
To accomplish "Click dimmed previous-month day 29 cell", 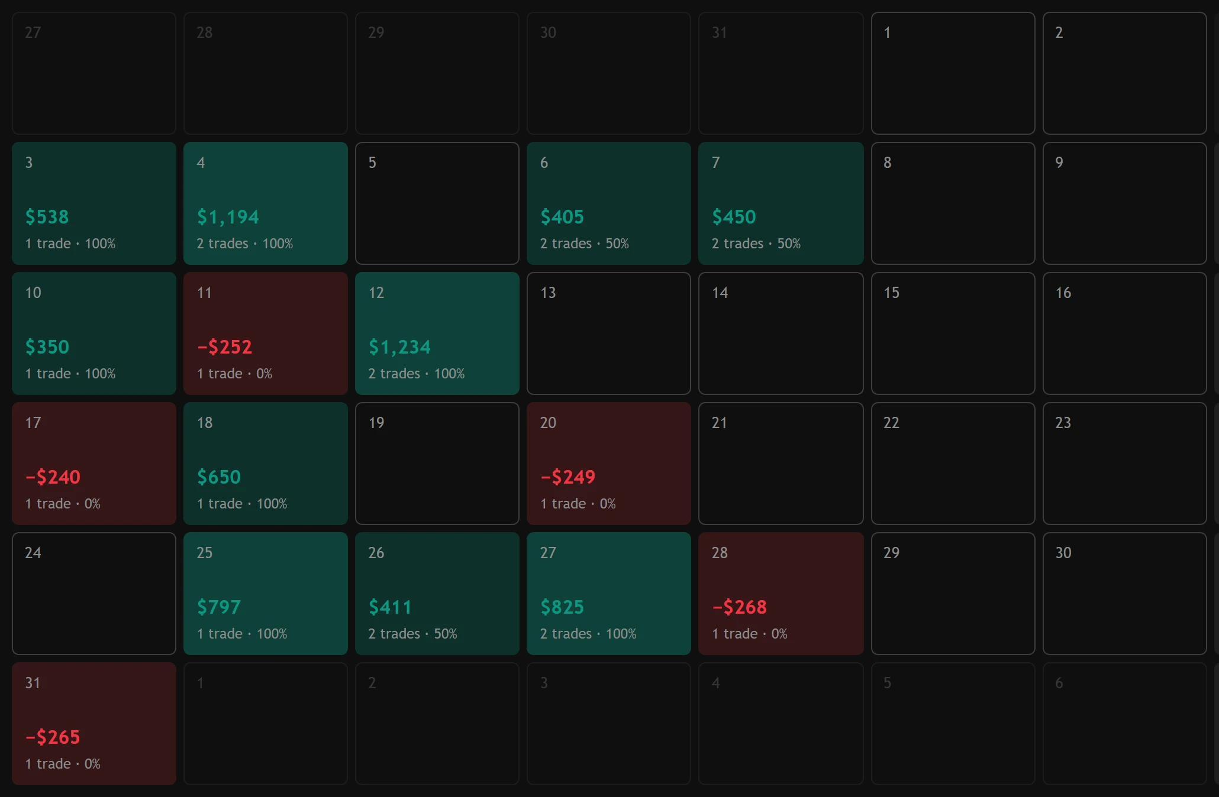I will [x=437, y=73].
